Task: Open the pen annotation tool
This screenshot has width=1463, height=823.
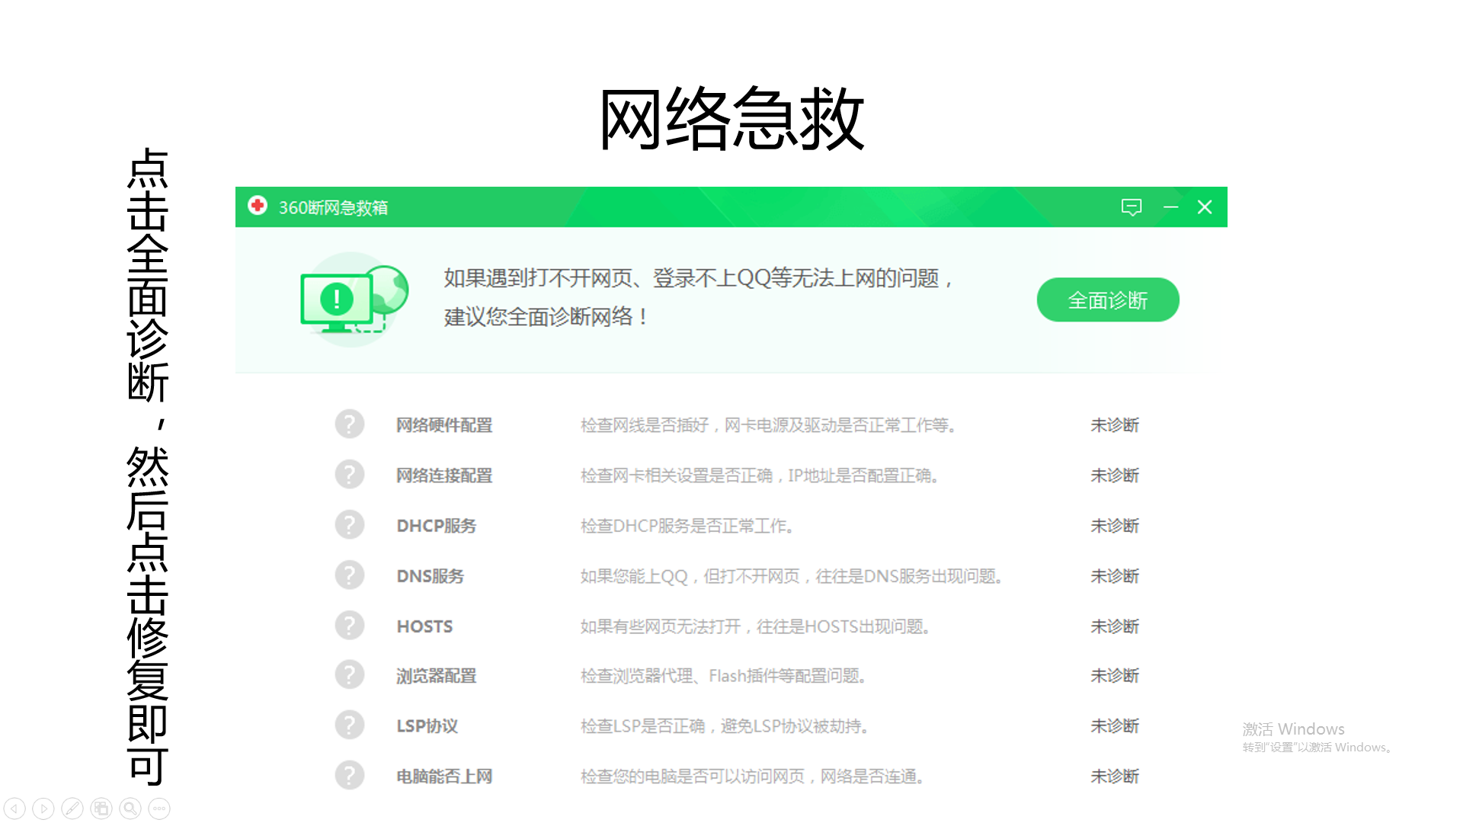Action: (72, 809)
